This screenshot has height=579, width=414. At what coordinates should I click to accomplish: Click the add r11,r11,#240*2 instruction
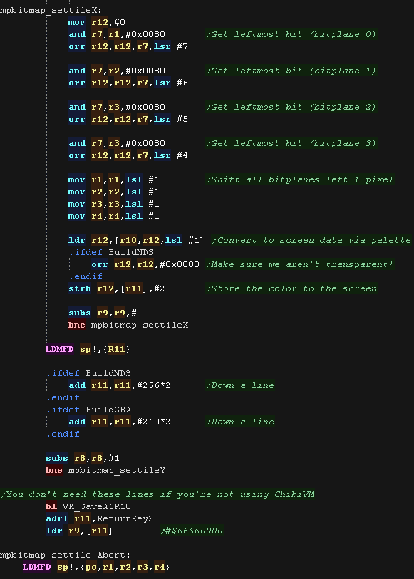coord(119,422)
